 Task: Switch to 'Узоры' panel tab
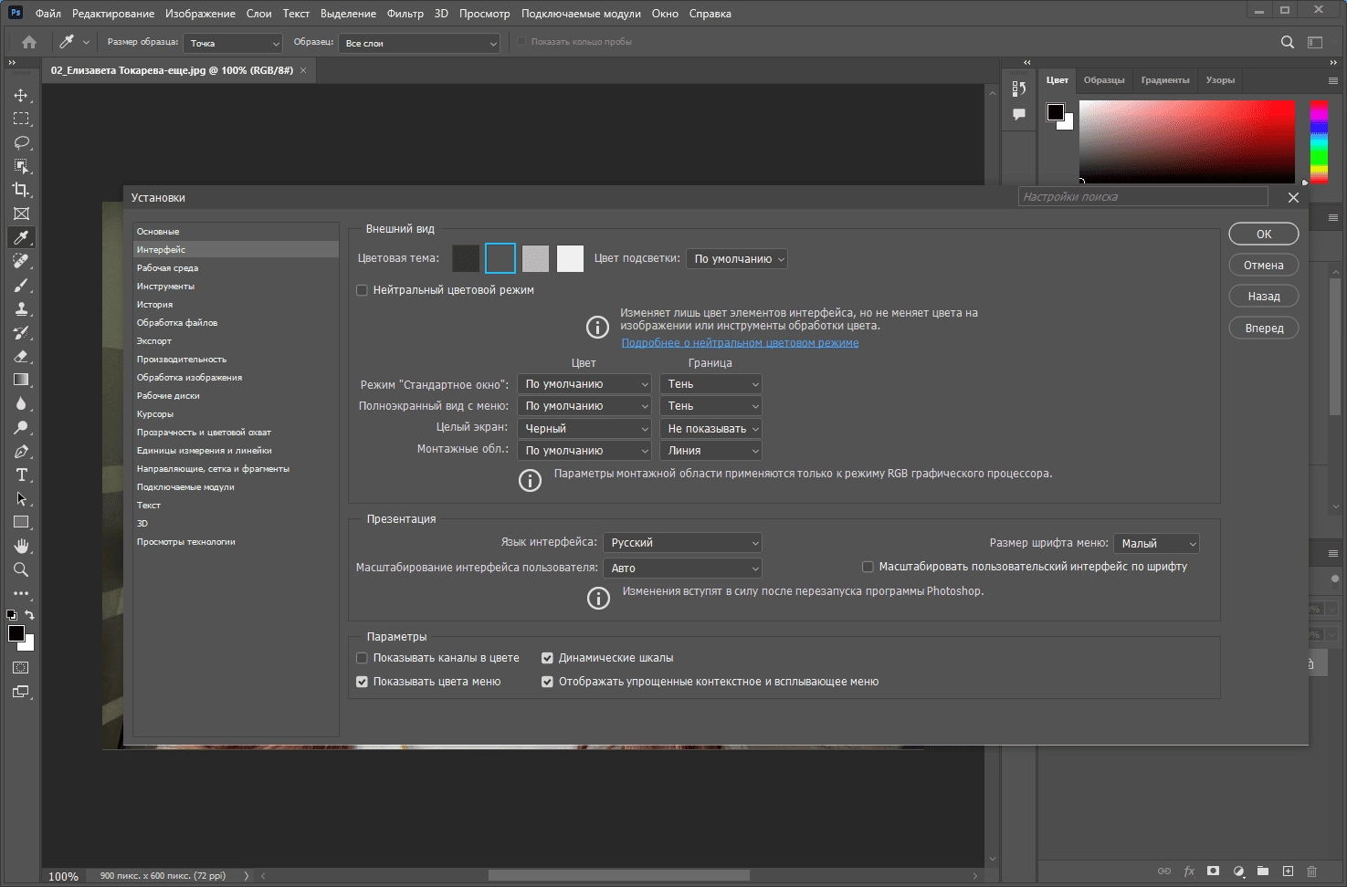coord(1220,80)
